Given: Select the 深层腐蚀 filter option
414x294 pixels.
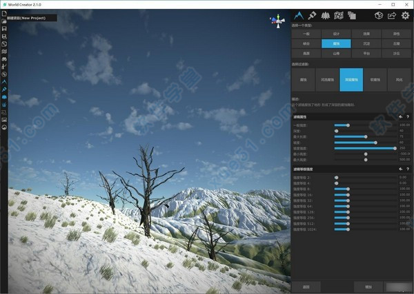Looking at the screenshot, I should tap(351, 78).
